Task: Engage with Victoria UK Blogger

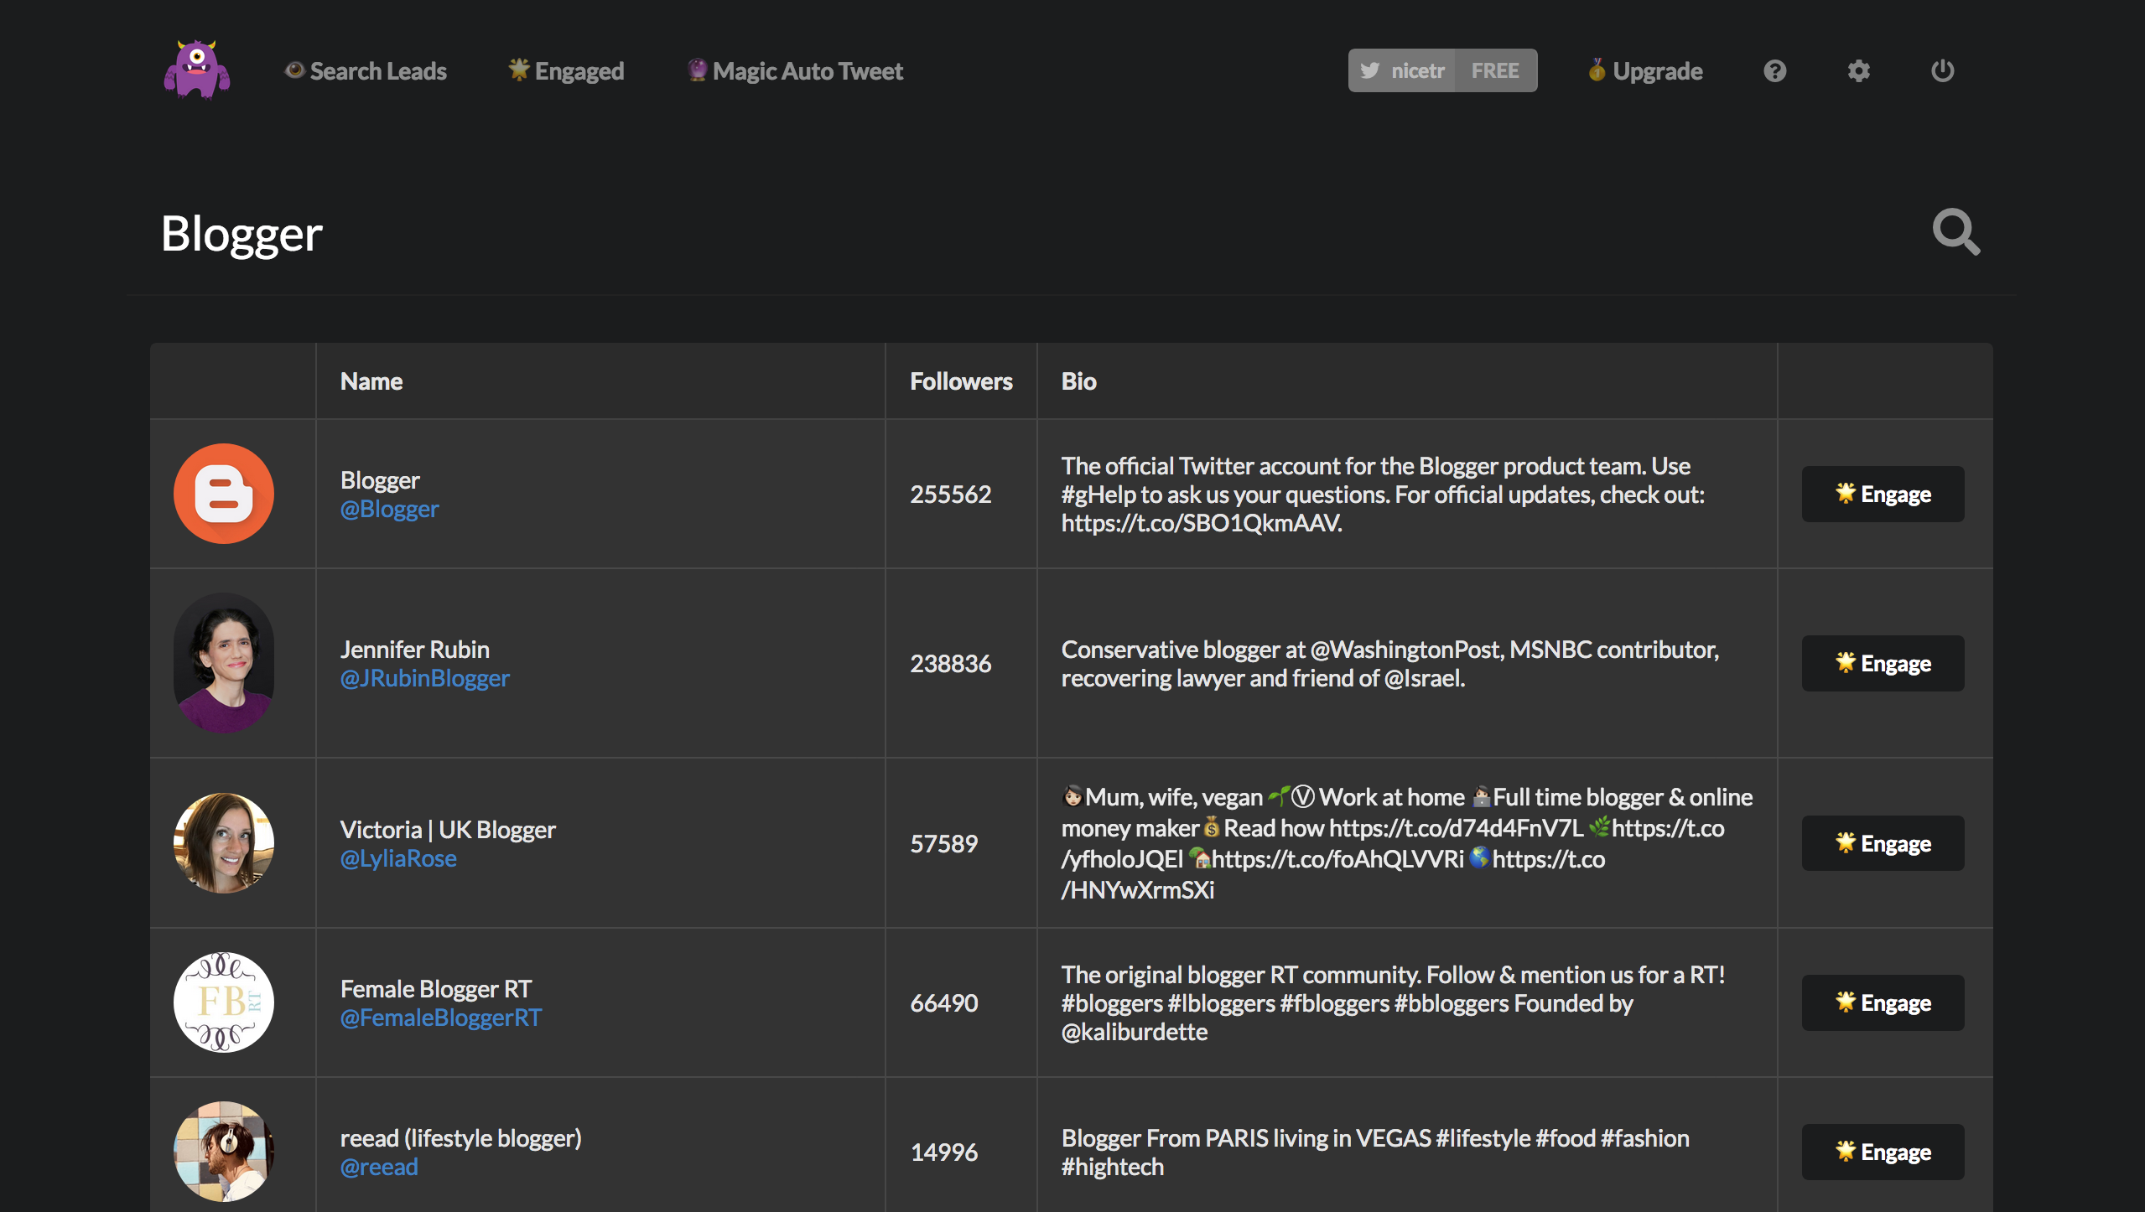Action: tap(1883, 844)
